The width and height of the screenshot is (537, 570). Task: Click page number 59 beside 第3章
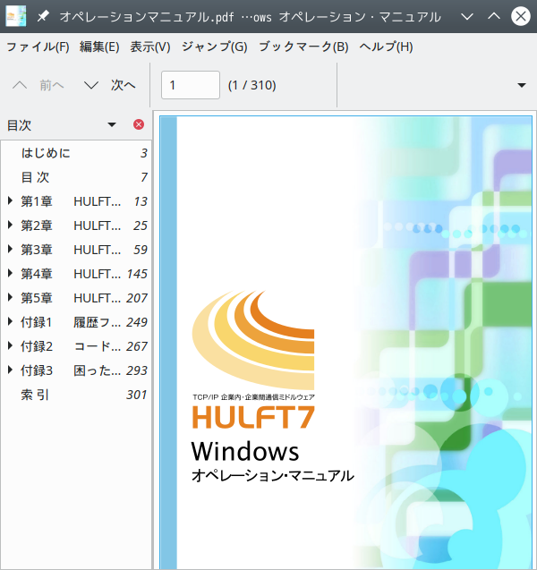pyautogui.click(x=140, y=250)
